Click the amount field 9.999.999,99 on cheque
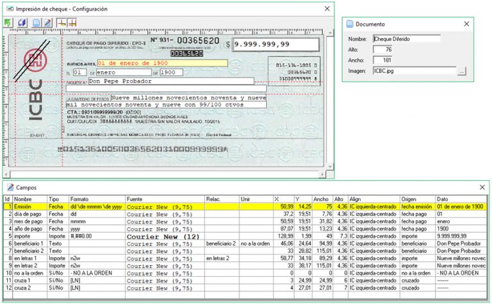492x305 pixels. click(276, 44)
